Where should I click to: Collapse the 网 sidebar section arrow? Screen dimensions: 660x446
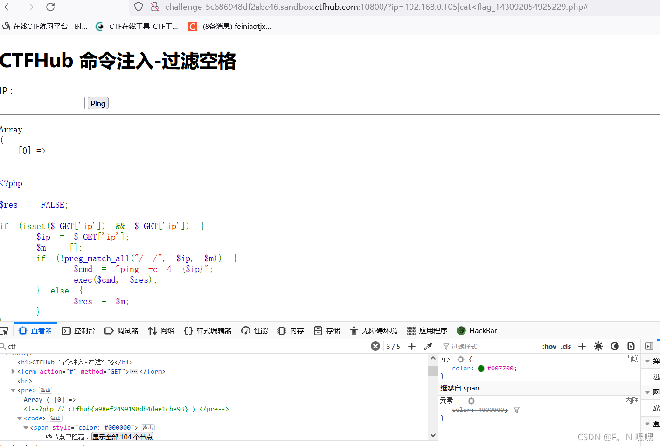click(x=647, y=392)
